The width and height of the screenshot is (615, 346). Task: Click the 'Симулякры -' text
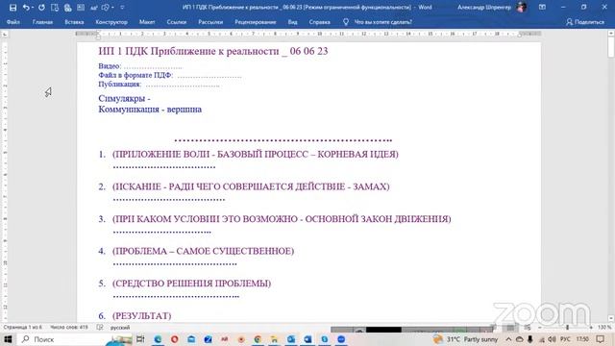point(124,98)
